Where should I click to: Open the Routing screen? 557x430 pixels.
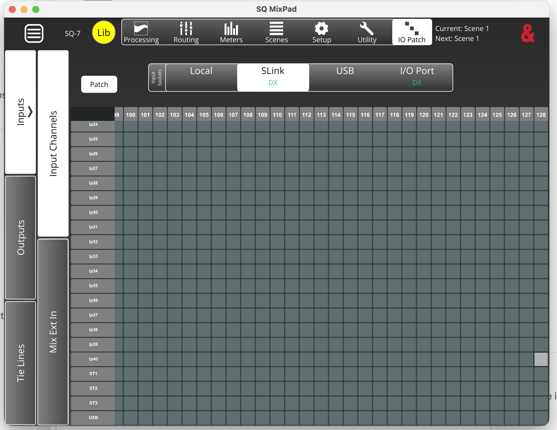186,32
